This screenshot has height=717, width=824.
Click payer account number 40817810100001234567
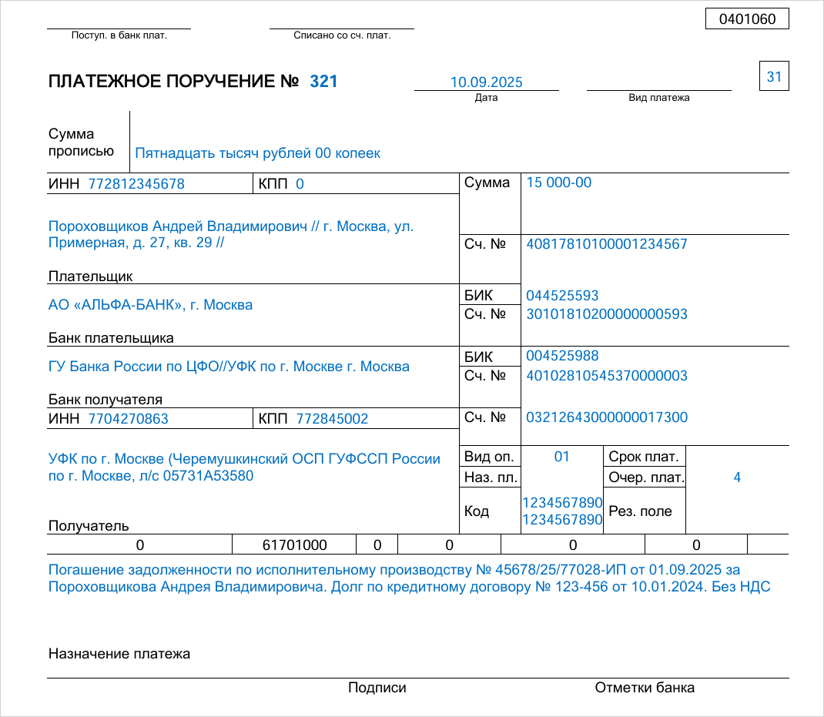tap(606, 244)
